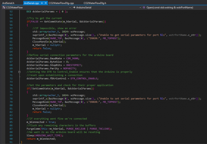207x144 pixels.
Task: Close the ArdSerial.cpp tab
Action: click(45, 3)
